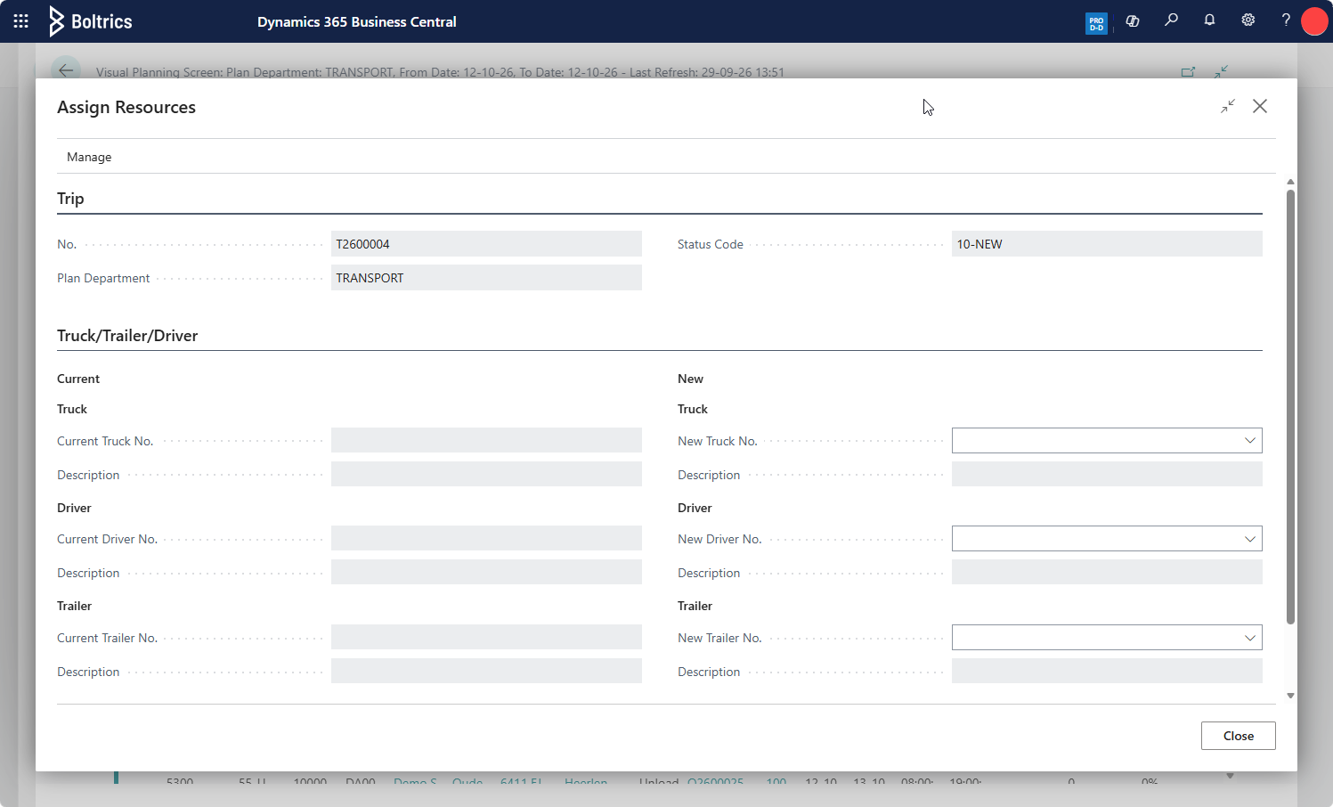Open Visual Planning page in new window
The image size is (1333, 807).
pyautogui.click(x=1188, y=72)
